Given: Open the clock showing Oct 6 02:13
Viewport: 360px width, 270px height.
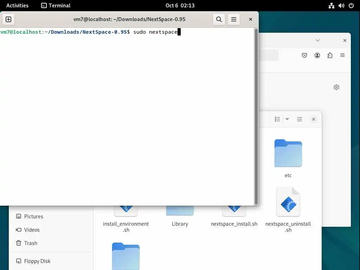Looking at the screenshot, I should point(180,6).
